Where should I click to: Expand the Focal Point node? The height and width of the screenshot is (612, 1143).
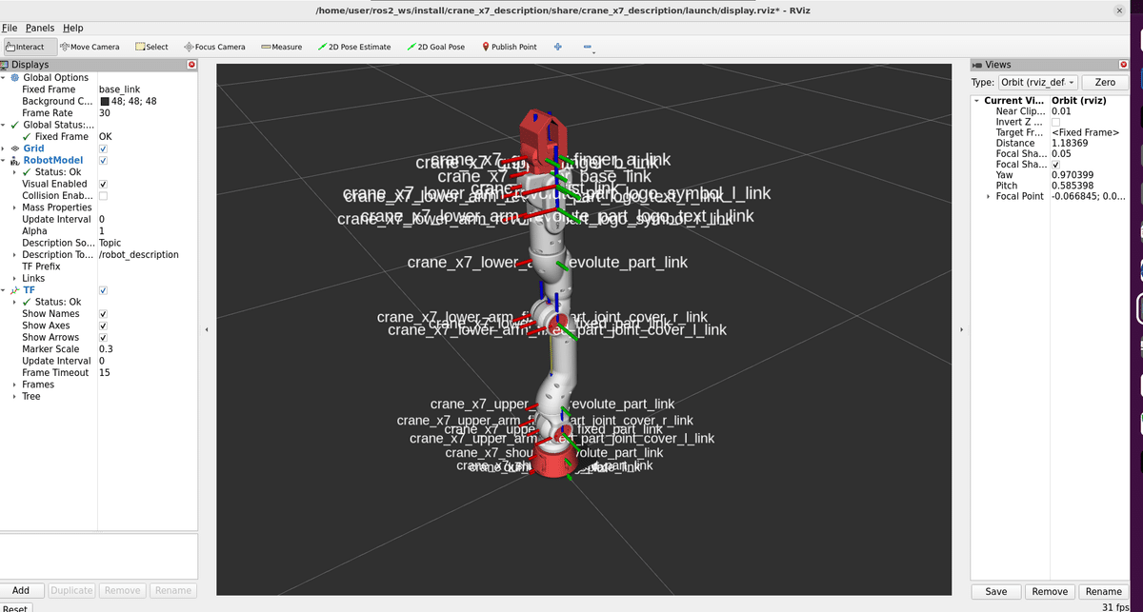click(x=988, y=197)
